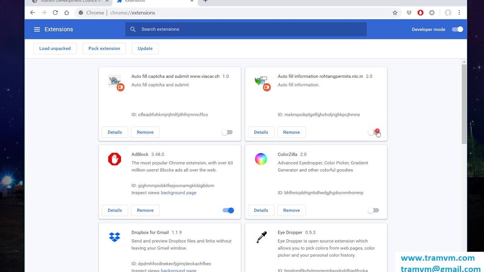Screen dimensions: 484x272
Task: Bookmark this page with the star icon
Action: click(x=395, y=13)
